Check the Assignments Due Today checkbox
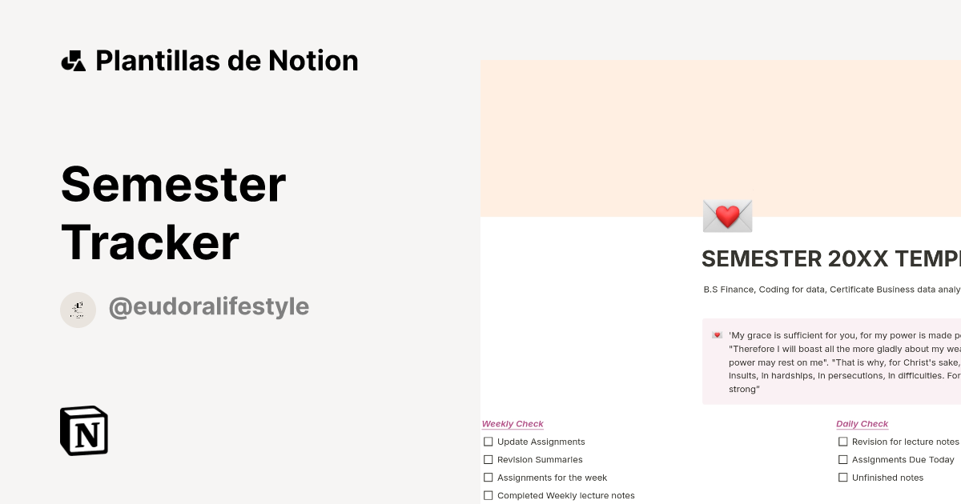Screen dimensions: 961x504 click(843, 459)
